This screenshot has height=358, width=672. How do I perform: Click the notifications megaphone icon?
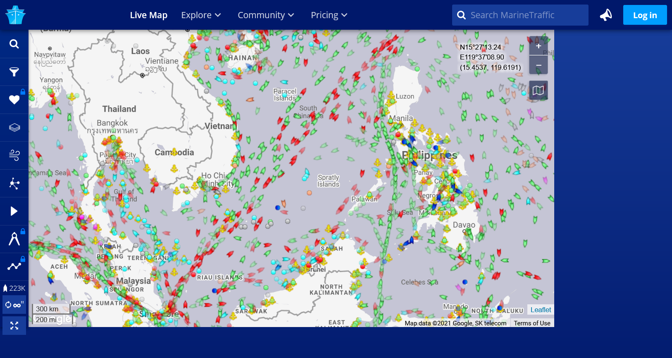(606, 15)
